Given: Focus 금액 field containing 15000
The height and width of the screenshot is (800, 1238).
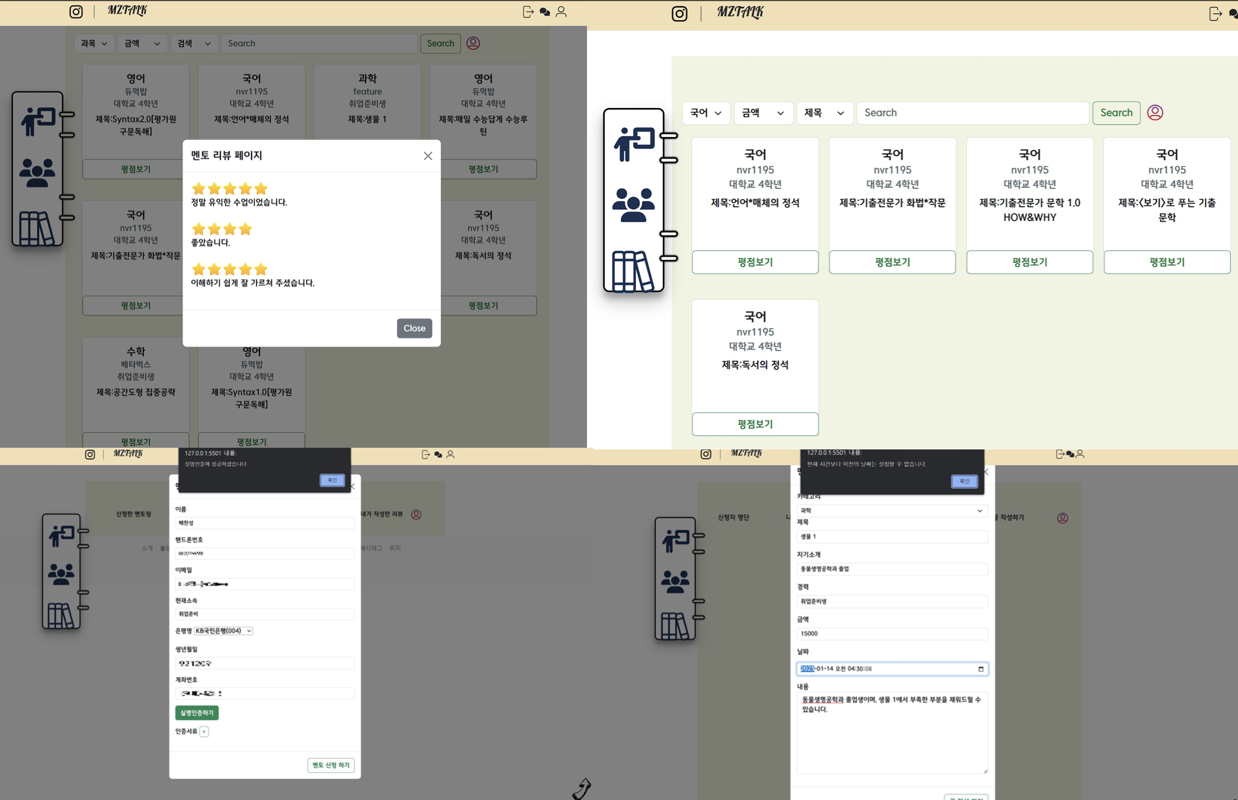Looking at the screenshot, I should tap(892, 634).
